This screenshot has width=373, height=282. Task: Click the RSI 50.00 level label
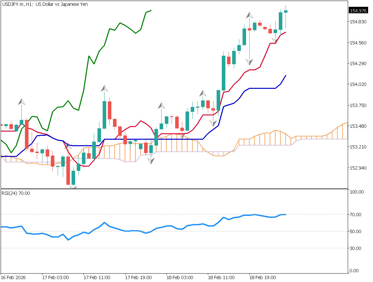coord(356,231)
